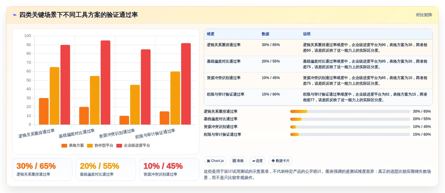Image resolution: width=445 pixels, height=193 pixels.
Task: Click the chart title 四类关键场景下不同工具方案的验证通过率
Action: [x=78, y=15]
